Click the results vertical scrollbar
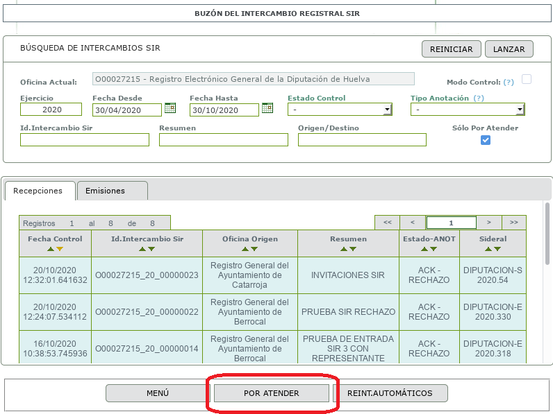Image resolution: width=553 pixels, height=414 pixels. click(x=547, y=234)
